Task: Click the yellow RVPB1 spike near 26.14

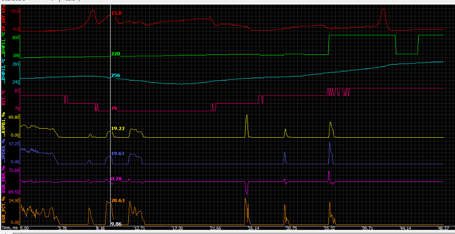Action: (x=247, y=122)
